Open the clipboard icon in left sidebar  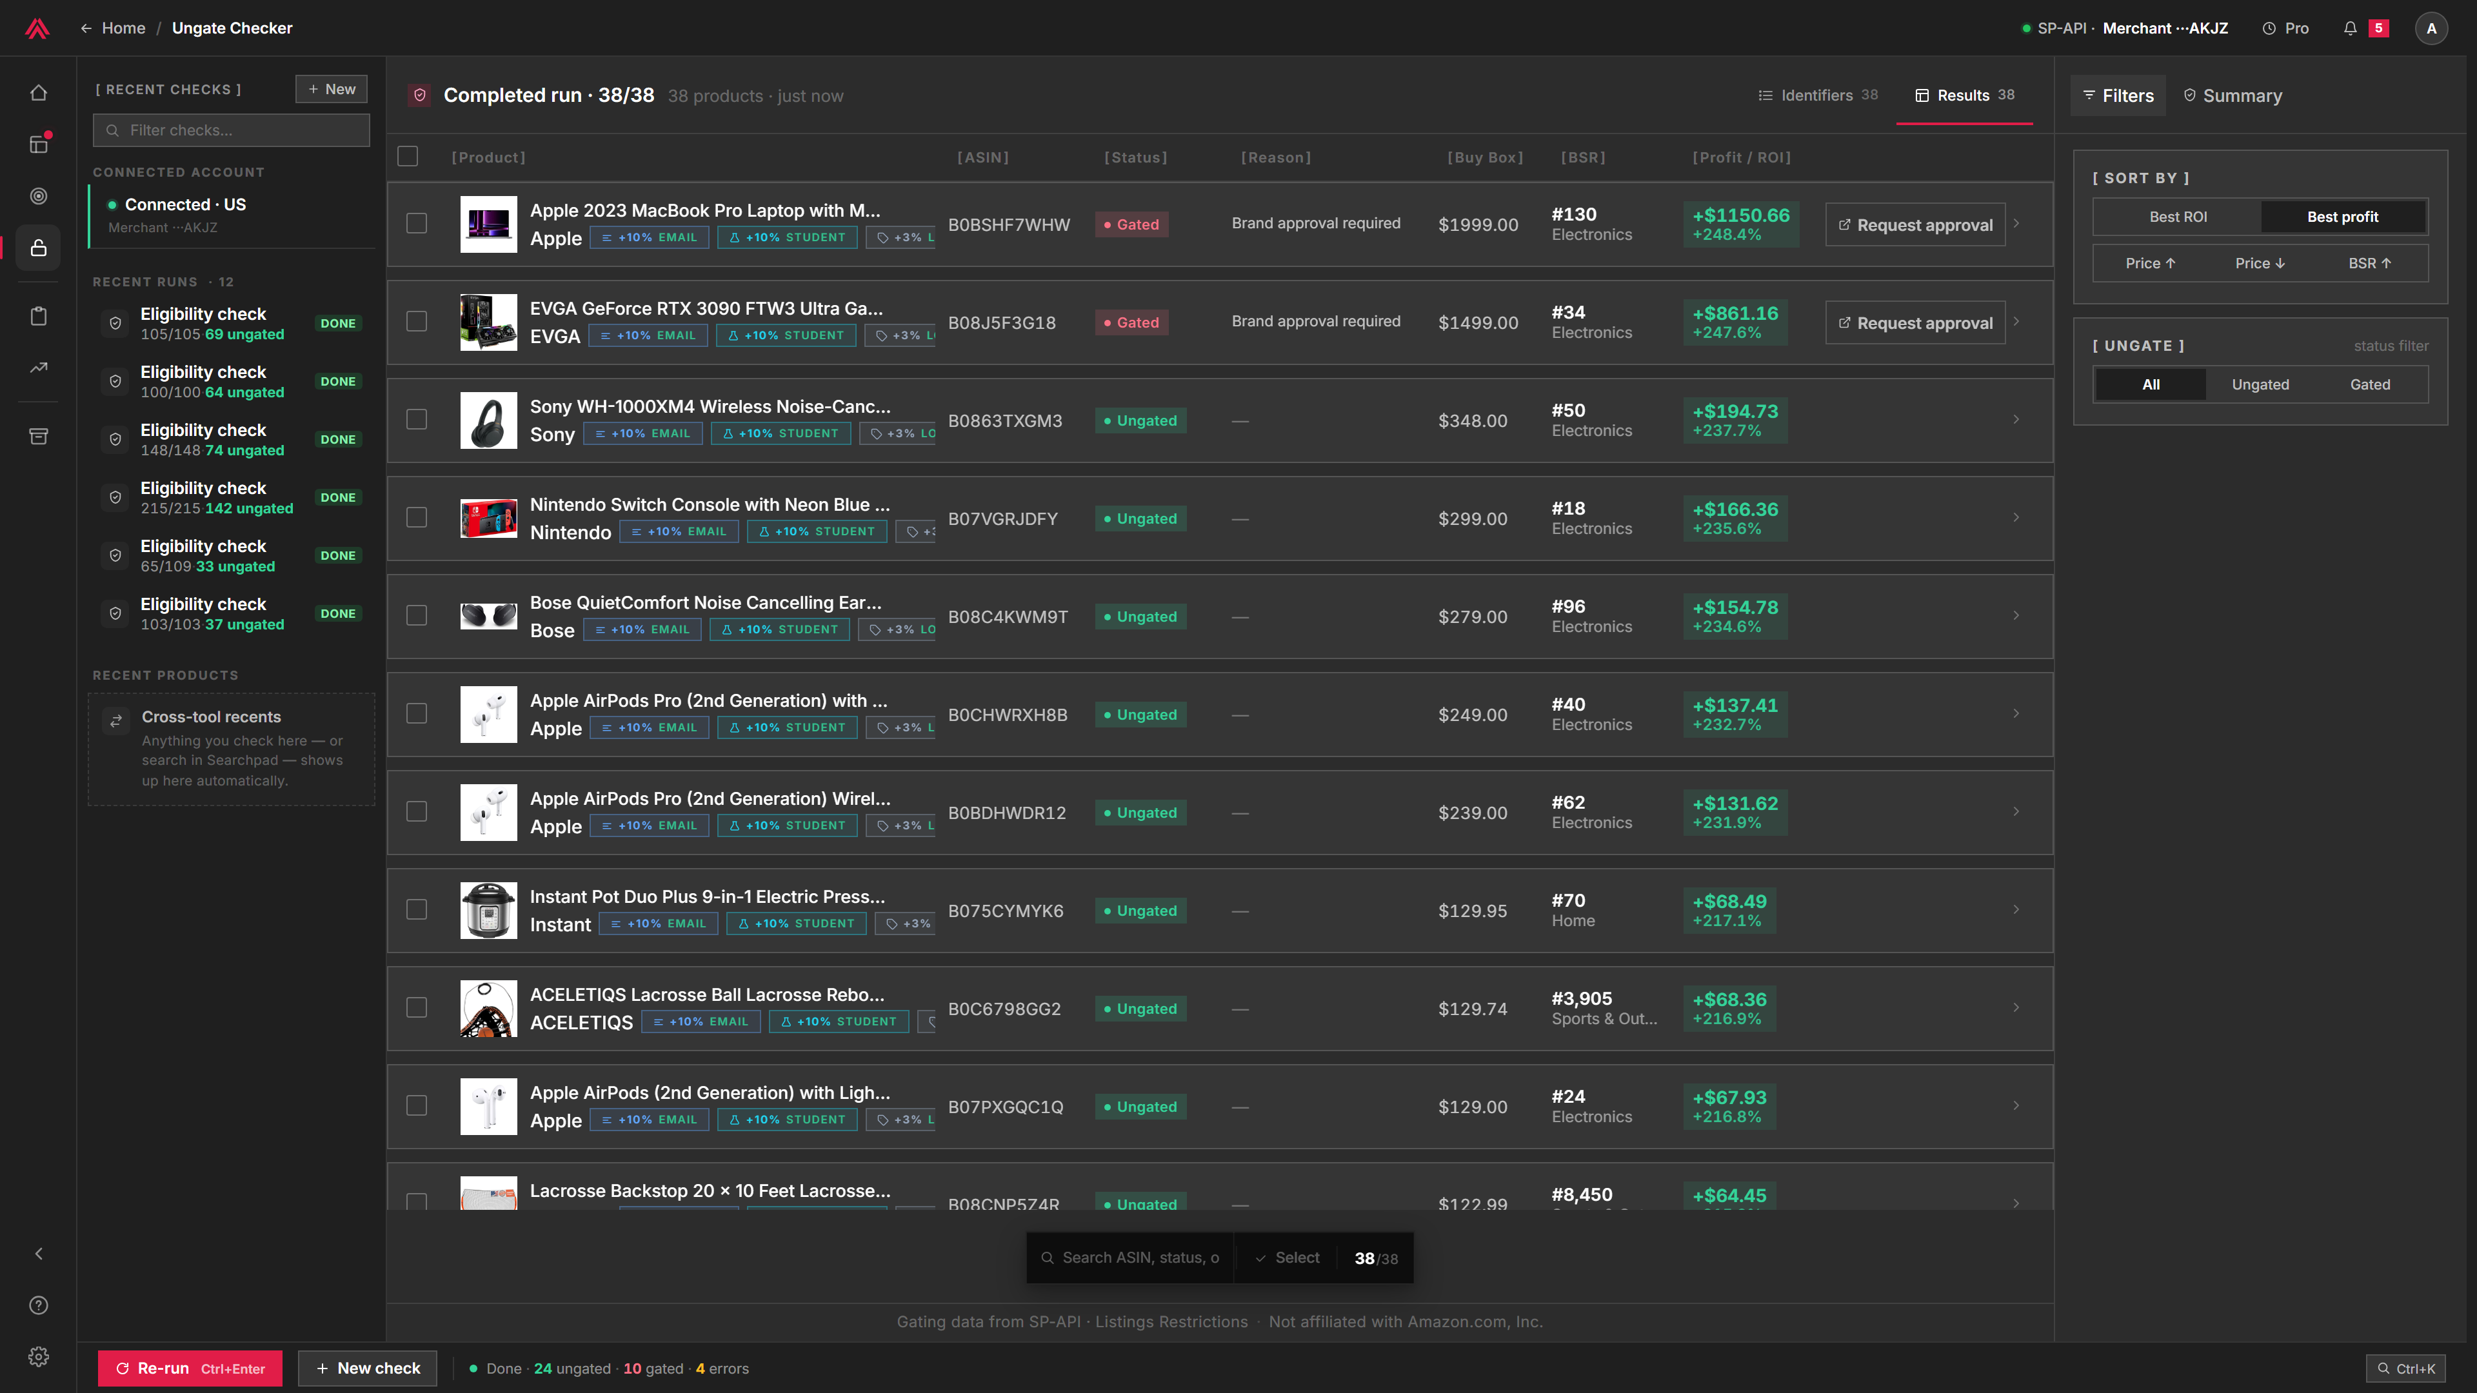(39, 316)
